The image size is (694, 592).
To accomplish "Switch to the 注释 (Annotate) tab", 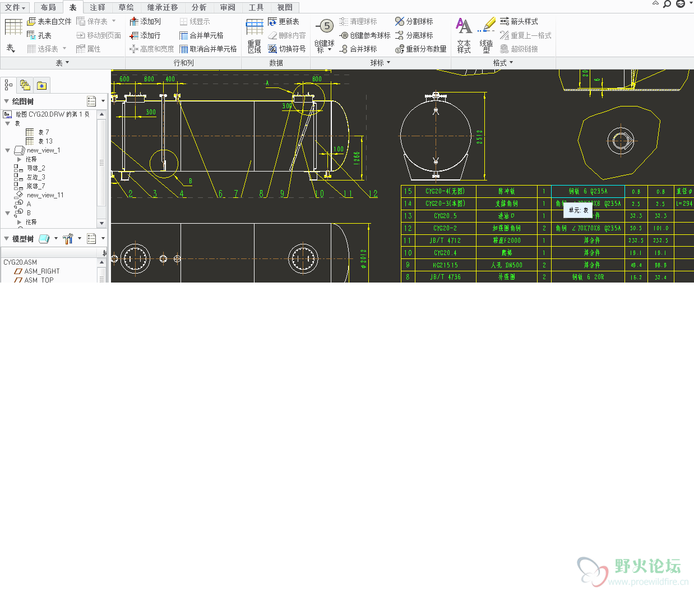I will (98, 7).
